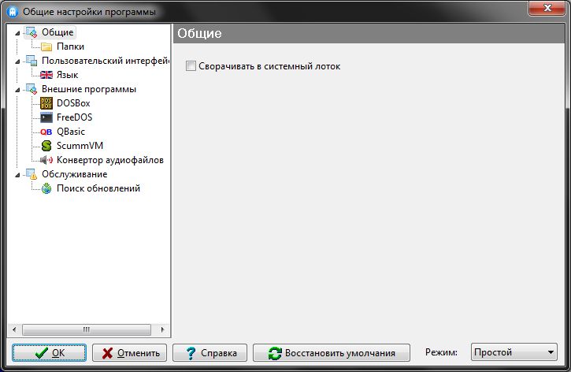Click the Обслуживание warning icon
This screenshot has width=571, height=372.
(32, 174)
